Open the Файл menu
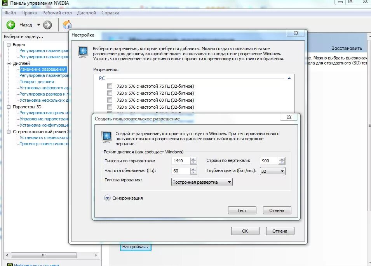The height and width of the screenshot is (266, 371). (10, 13)
